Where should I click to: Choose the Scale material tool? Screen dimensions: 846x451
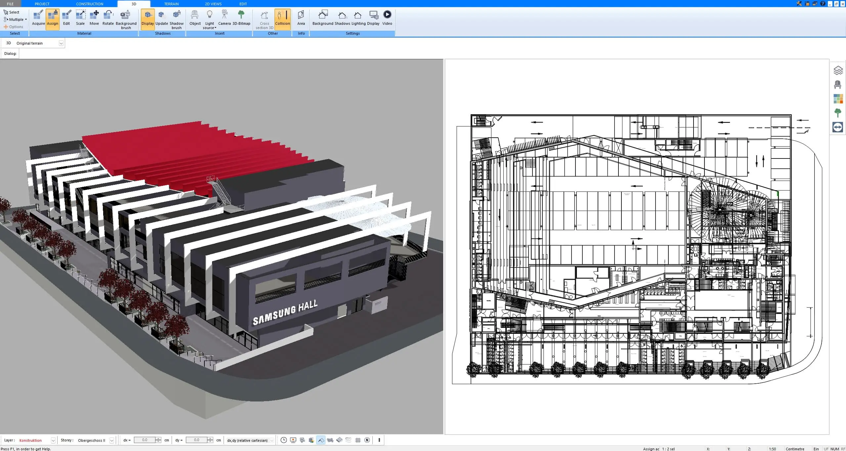[x=80, y=18]
